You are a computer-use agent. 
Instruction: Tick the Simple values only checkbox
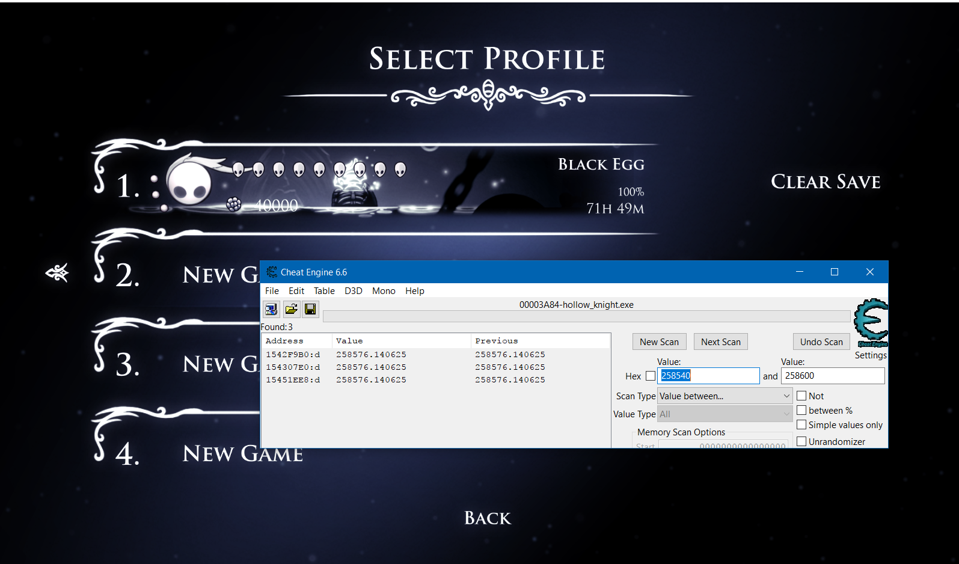(x=801, y=425)
